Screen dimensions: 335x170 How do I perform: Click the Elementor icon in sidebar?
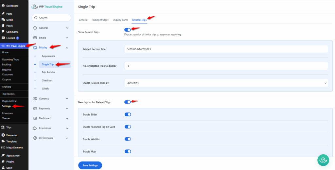tap(3, 135)
